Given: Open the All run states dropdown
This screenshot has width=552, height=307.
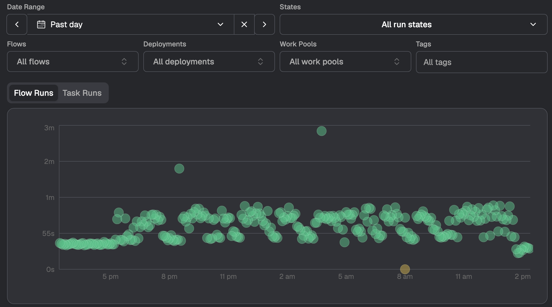Looking at the screenshot, I should click(x=413, y=24).
